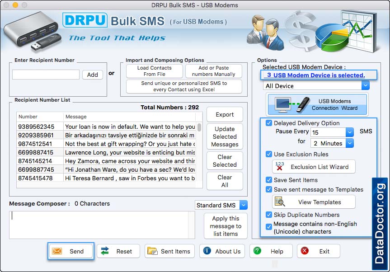Click the green question mark Help icon
The width and height of the screenshot is (390, 272).
[257, 251]
